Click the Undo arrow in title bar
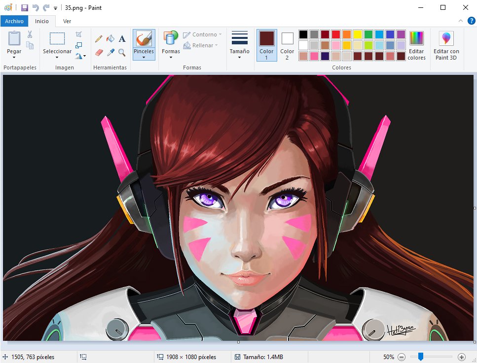This screenshot has width=477, height=363. (36, 7)
